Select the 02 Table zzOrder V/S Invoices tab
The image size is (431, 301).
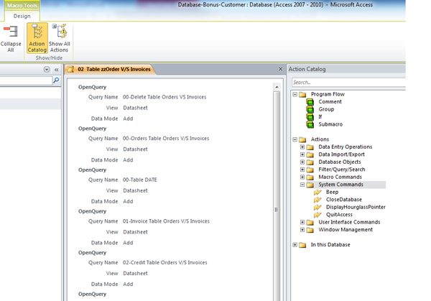click(113, 69)
